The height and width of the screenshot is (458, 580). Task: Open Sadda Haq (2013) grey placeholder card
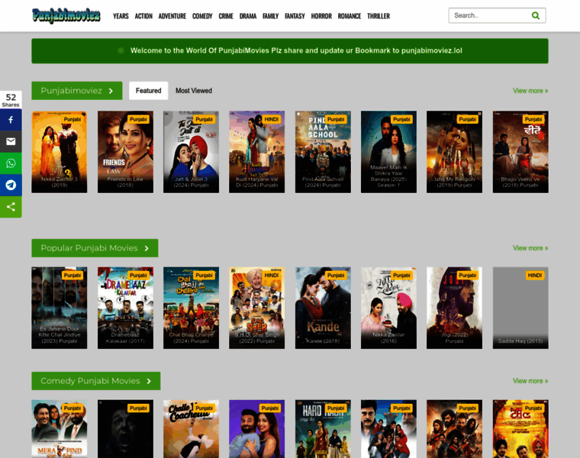tap(520, 308)
